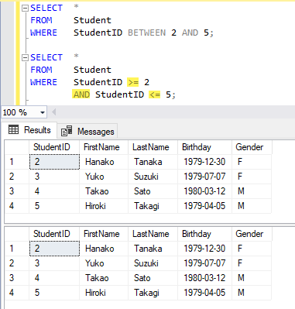
Task: Click Hanako cell in first result grid
Action: 104,162
